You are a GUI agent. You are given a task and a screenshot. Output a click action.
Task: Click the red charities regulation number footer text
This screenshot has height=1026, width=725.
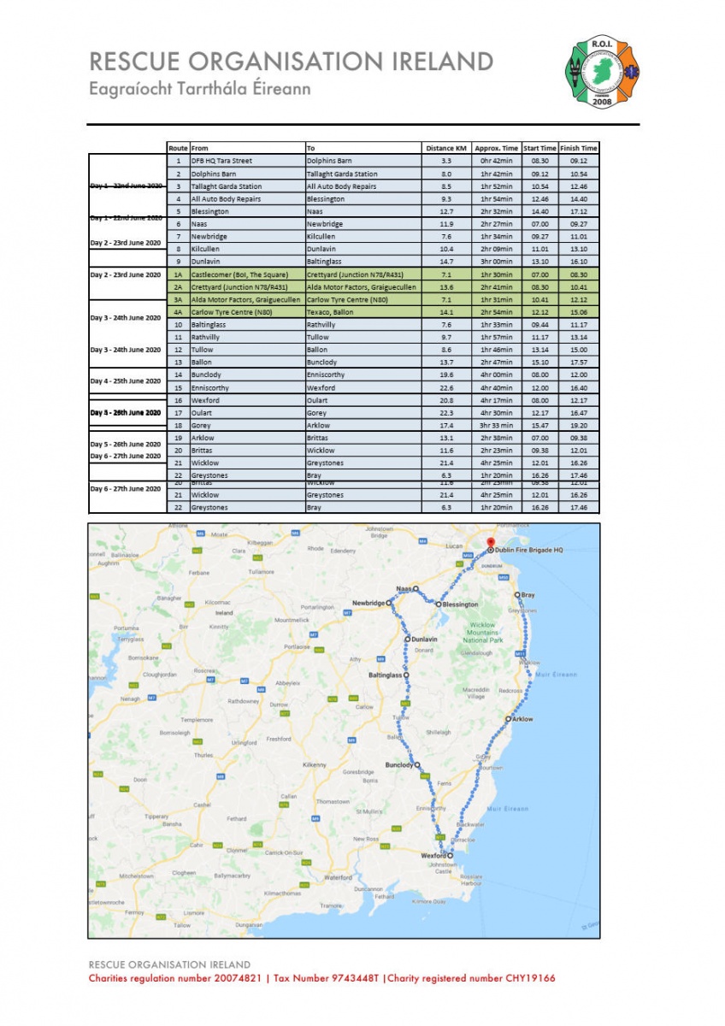322,978
